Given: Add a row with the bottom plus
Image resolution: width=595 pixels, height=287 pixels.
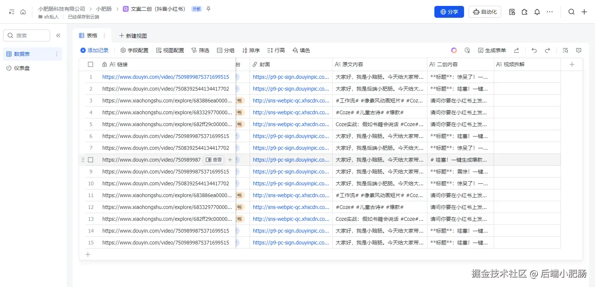Looking at the screenshot, I should pyautogui.click(x=88, y=254).
